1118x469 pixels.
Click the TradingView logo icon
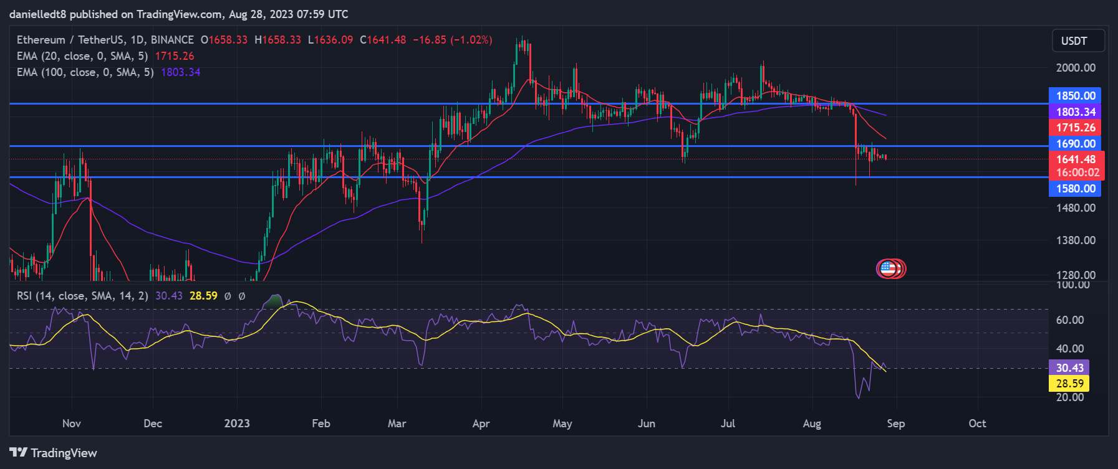pyautogui.click(x=18, y=453)
